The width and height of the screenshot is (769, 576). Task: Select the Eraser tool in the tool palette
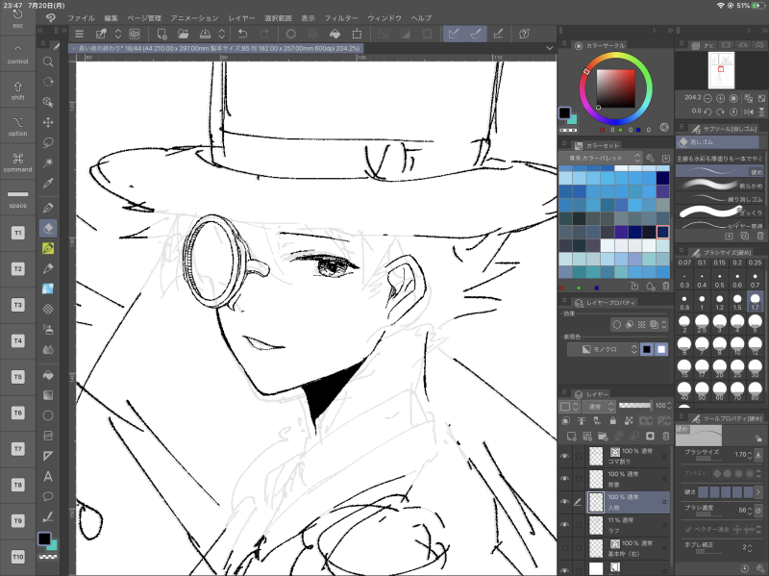[48, 228]
